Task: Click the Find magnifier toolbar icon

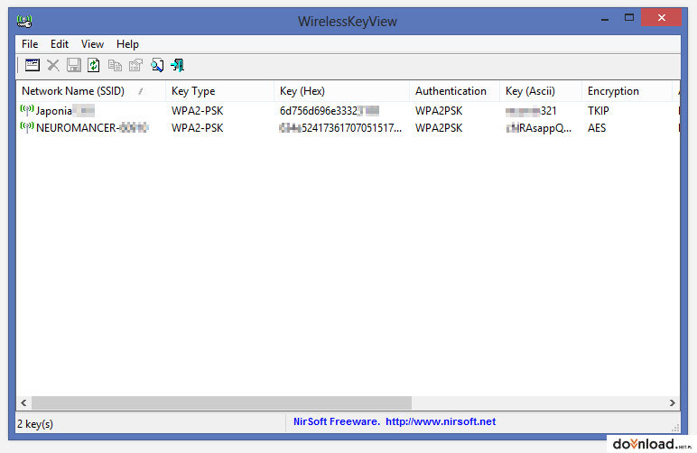Action: (156, 65)
